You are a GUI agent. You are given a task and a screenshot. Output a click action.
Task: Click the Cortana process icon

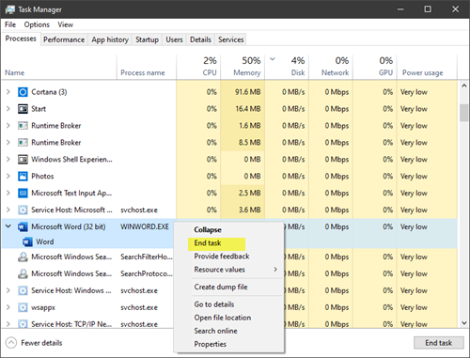click(x=23, y=92)
